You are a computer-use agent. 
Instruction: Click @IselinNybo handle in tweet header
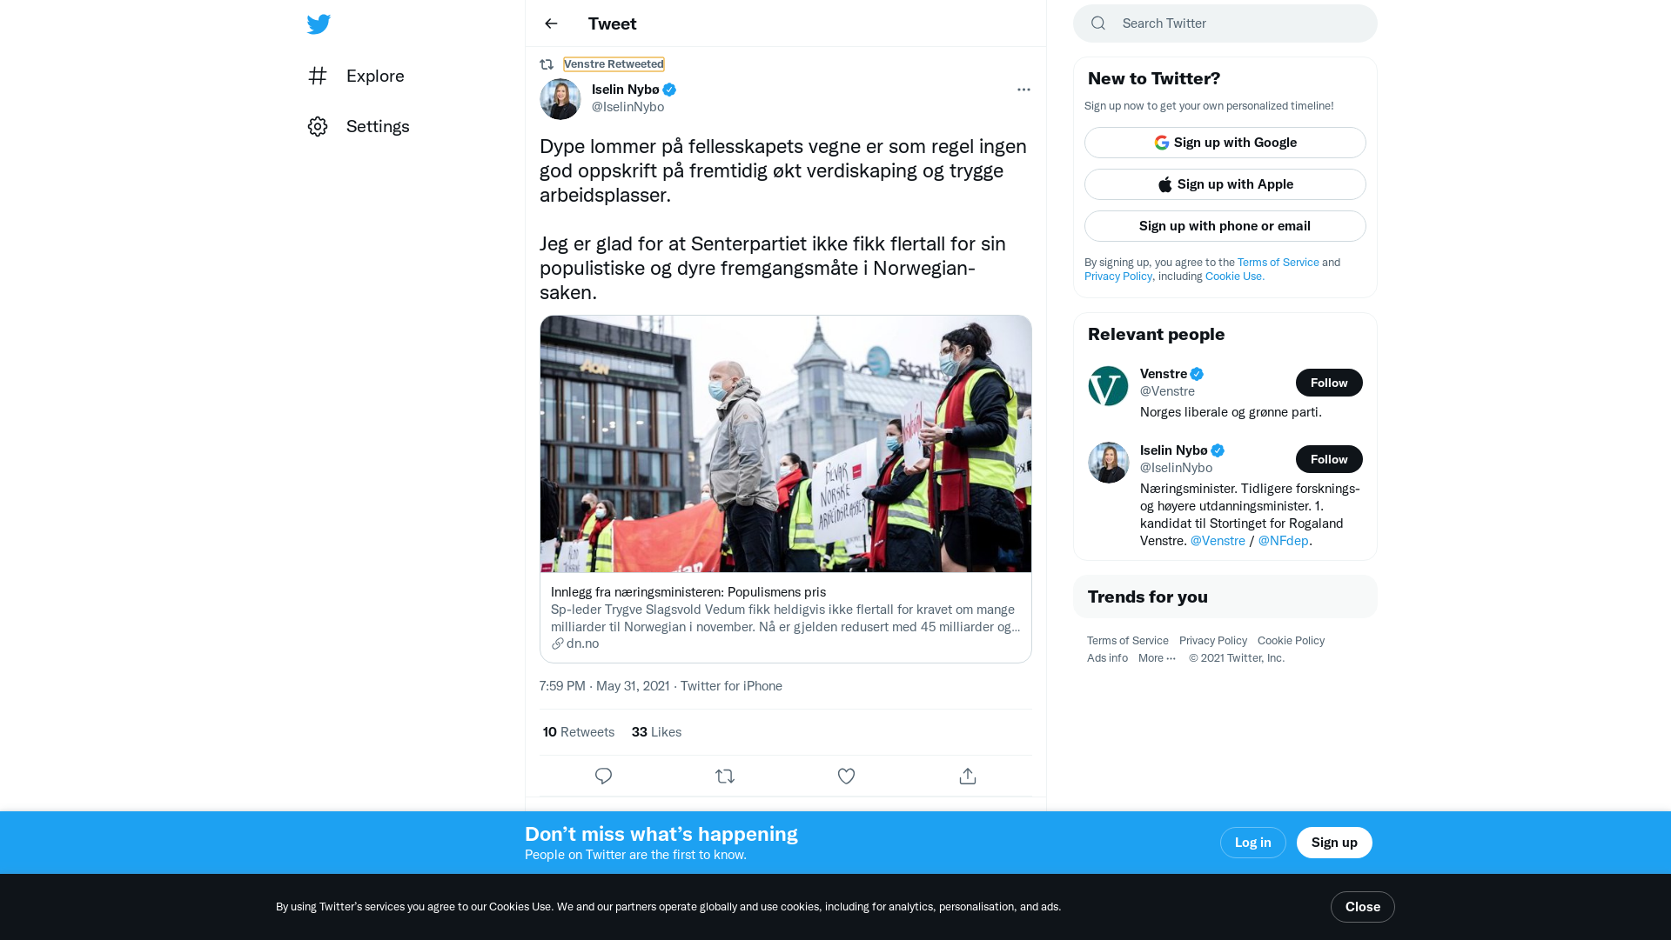pyautogui.click(x=627, y=107)
